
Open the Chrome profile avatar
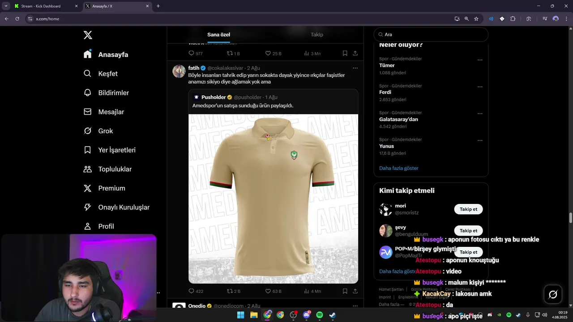pyautogui.click(x=556, y=19)
